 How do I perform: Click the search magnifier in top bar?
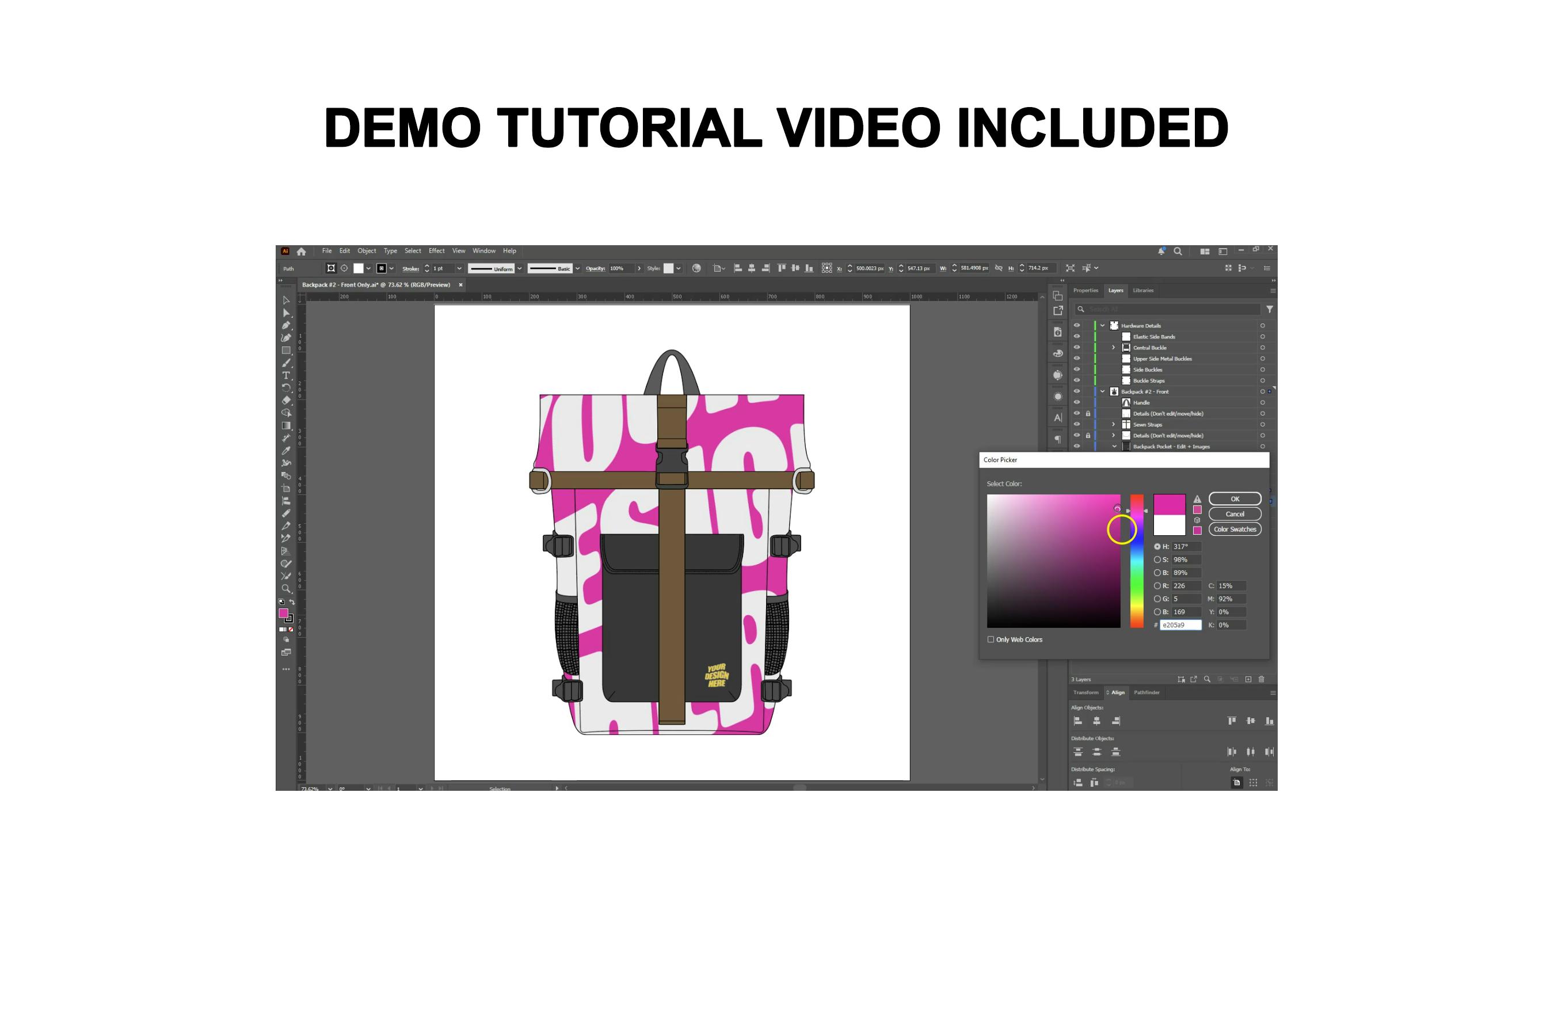(x=1178, y=251)
